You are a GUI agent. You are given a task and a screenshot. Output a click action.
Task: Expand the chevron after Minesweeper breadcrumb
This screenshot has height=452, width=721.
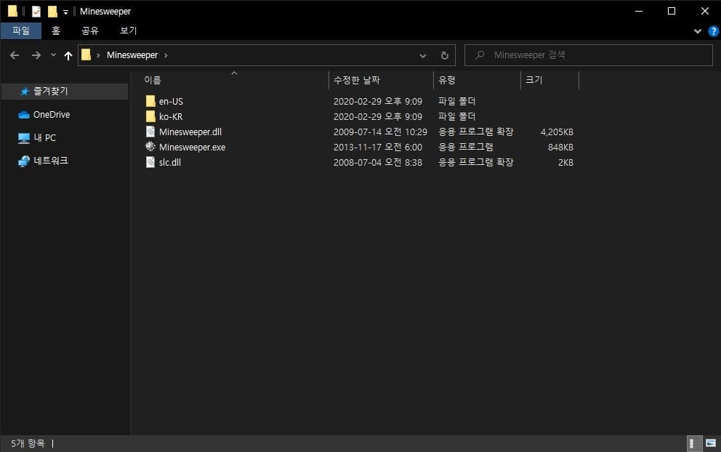coord(166,56)
